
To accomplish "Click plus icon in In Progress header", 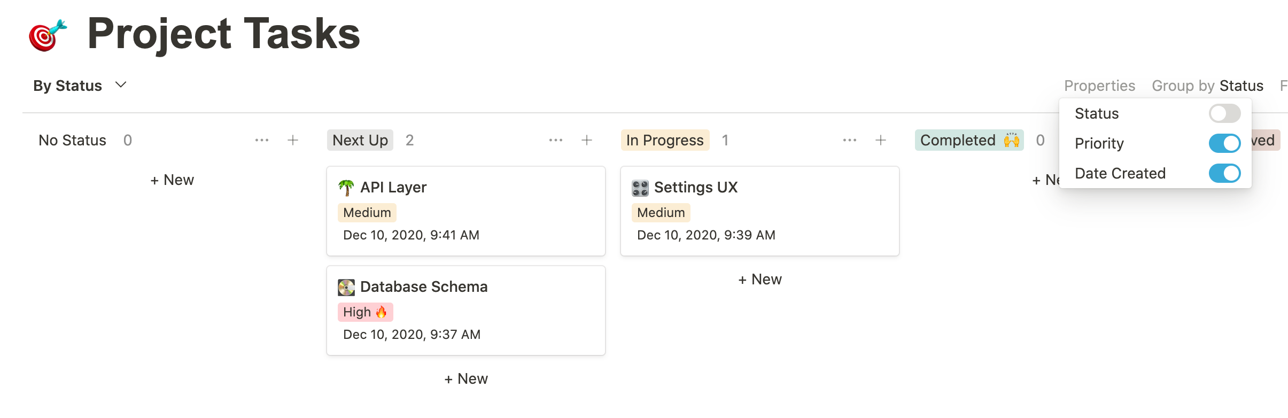I will coord(881,140).
